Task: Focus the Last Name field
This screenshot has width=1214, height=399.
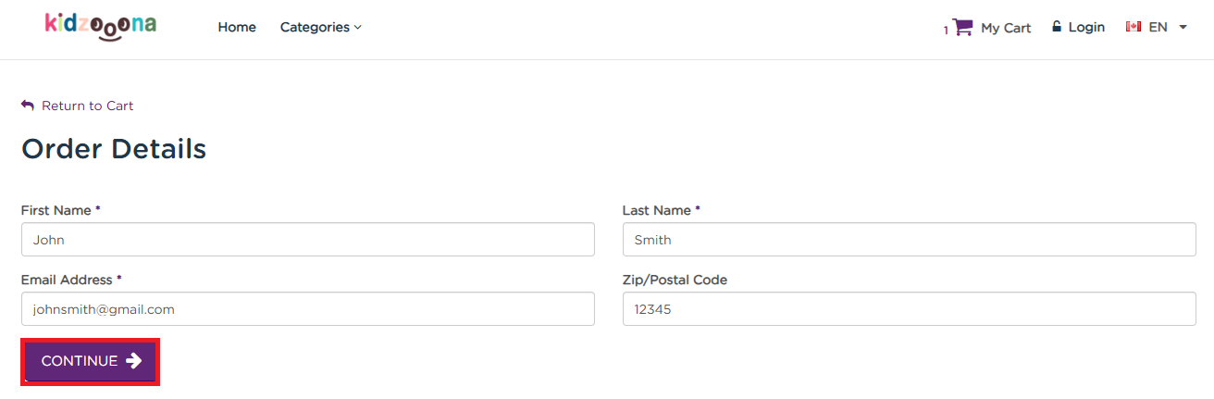Action: point(909,239)
